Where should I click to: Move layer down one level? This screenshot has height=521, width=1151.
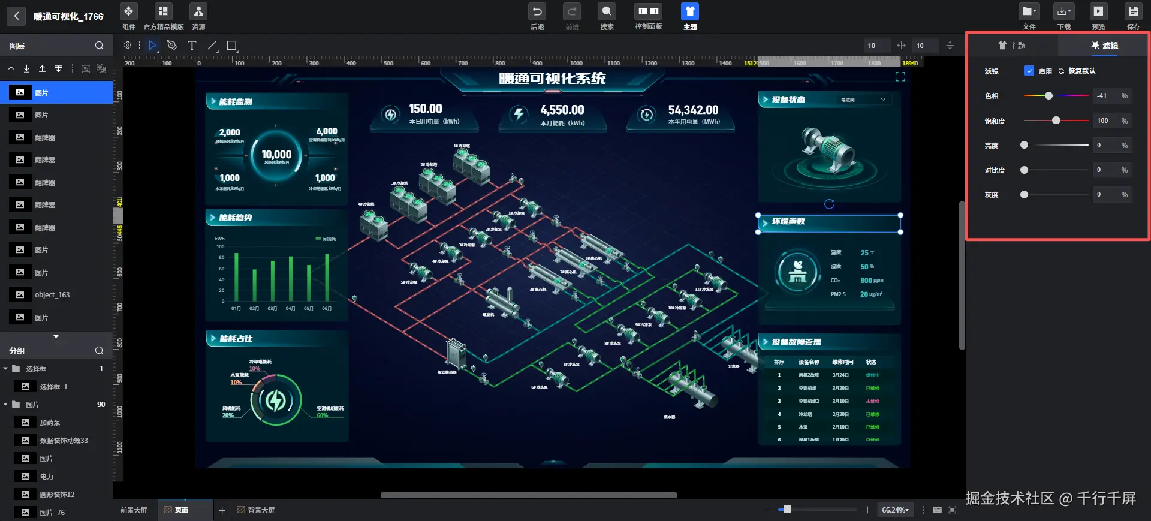point(58,68)
